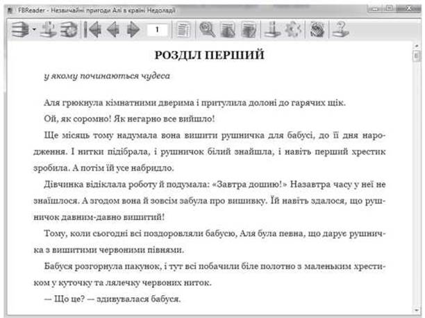Click the find next toolbar icon
425x318 pixels.
(x=249, y=29)
